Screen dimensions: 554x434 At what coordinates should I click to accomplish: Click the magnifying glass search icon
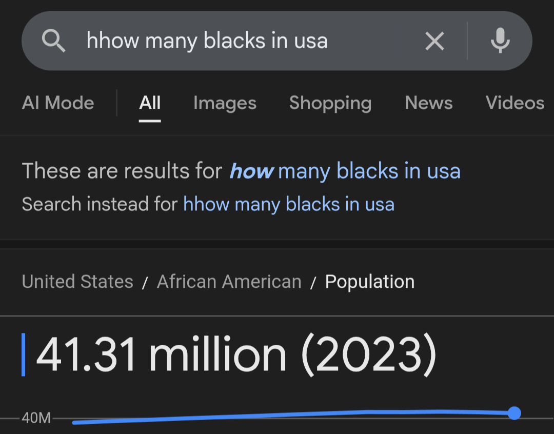tap(53, 41)
